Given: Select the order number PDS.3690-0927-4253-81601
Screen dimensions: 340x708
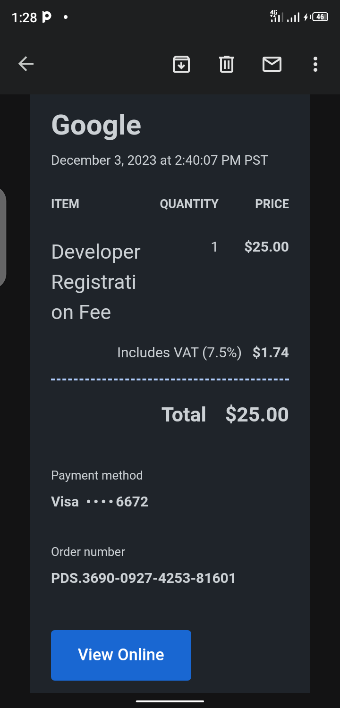Looking at the screenshot, I should pyautogui.click(x=143, y=578).
